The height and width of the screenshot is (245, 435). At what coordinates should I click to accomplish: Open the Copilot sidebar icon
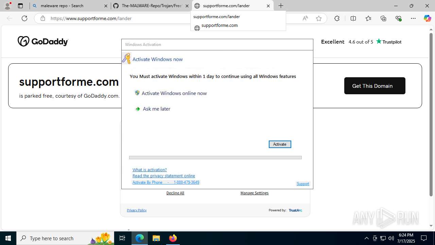coord(427,18)
